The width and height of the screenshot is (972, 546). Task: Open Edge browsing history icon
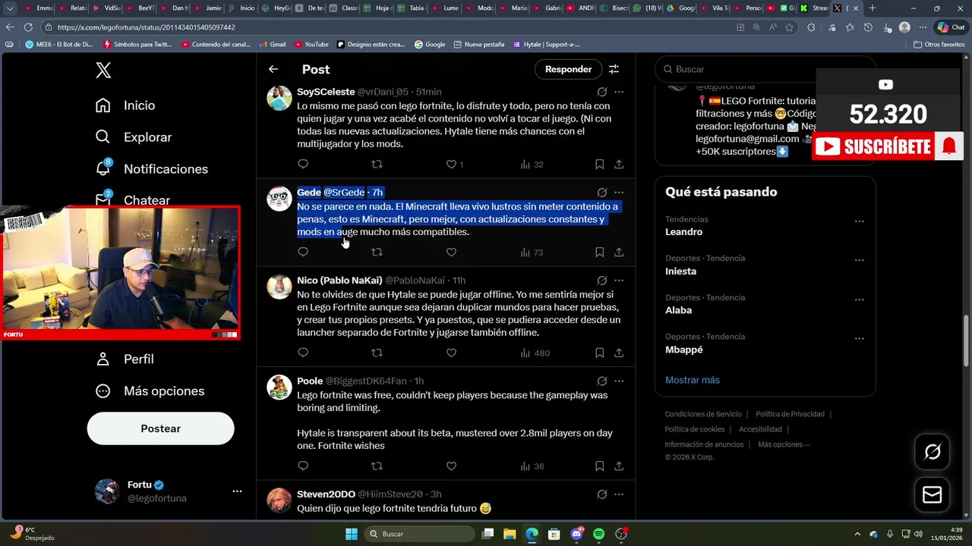pyautogui.click(x=868, y=27)
